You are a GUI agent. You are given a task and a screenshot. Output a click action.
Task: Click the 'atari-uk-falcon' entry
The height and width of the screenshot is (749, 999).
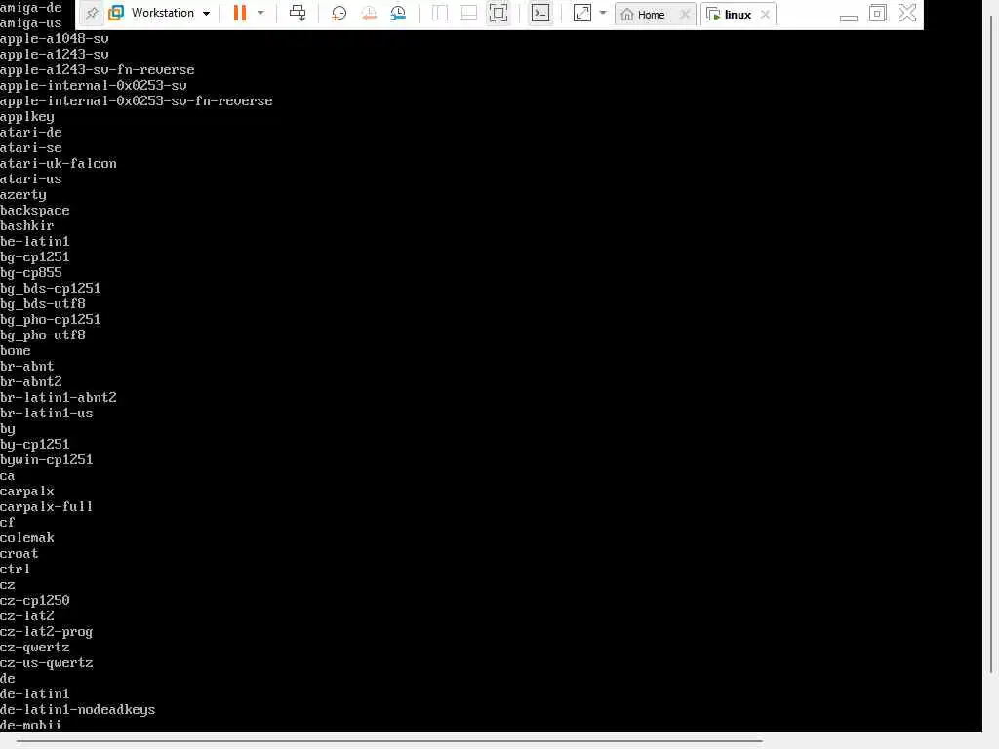[x=58, y=164]
